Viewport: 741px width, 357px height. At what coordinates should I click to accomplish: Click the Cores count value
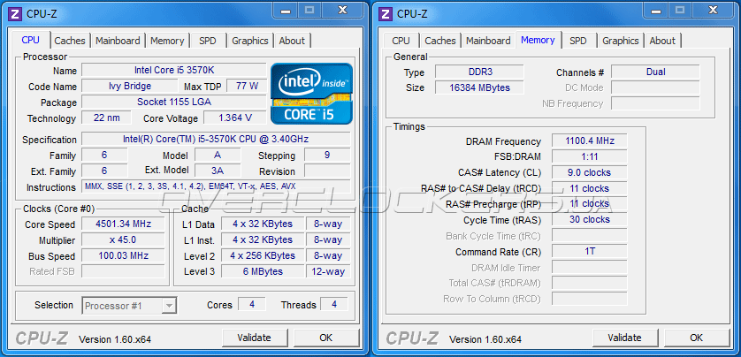point(251,304)
